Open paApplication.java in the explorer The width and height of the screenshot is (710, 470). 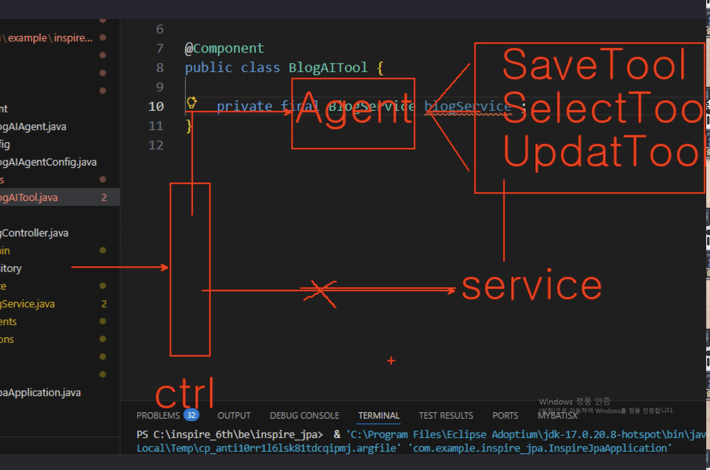click(40, 393)
